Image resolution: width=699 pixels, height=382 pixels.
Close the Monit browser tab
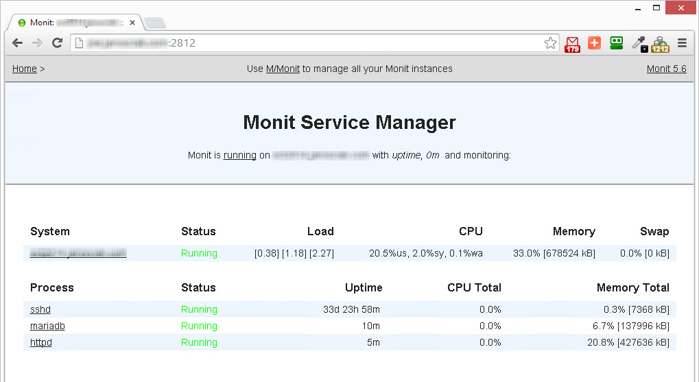pyautogui.click(x=132, y=22)
